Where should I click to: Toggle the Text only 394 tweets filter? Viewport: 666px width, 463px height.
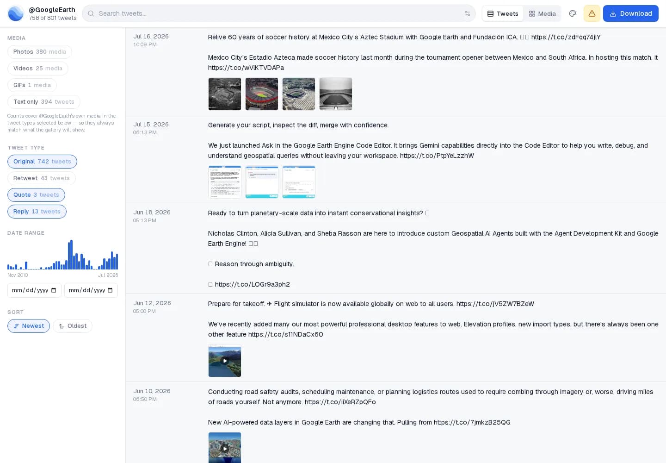pos(44,102)
